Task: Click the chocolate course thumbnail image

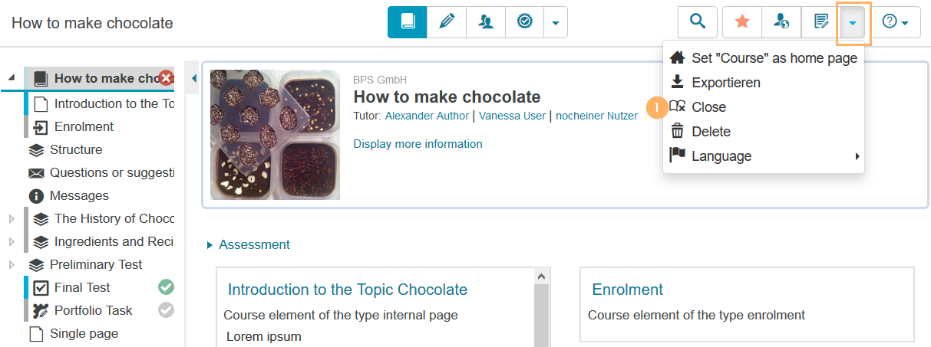Action: pos(275,135)
